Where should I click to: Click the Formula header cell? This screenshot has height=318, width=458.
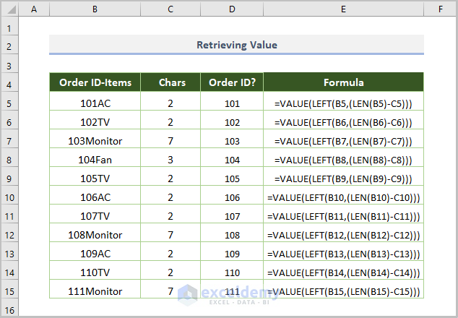(344, 82)
